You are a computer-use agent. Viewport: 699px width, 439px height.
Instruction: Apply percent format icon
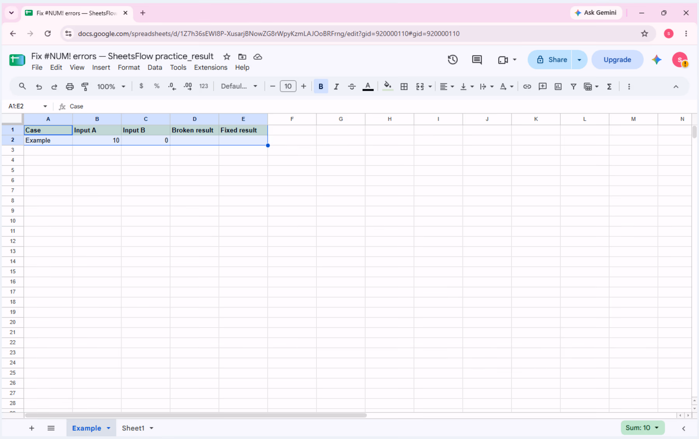[x=156, y=86]
